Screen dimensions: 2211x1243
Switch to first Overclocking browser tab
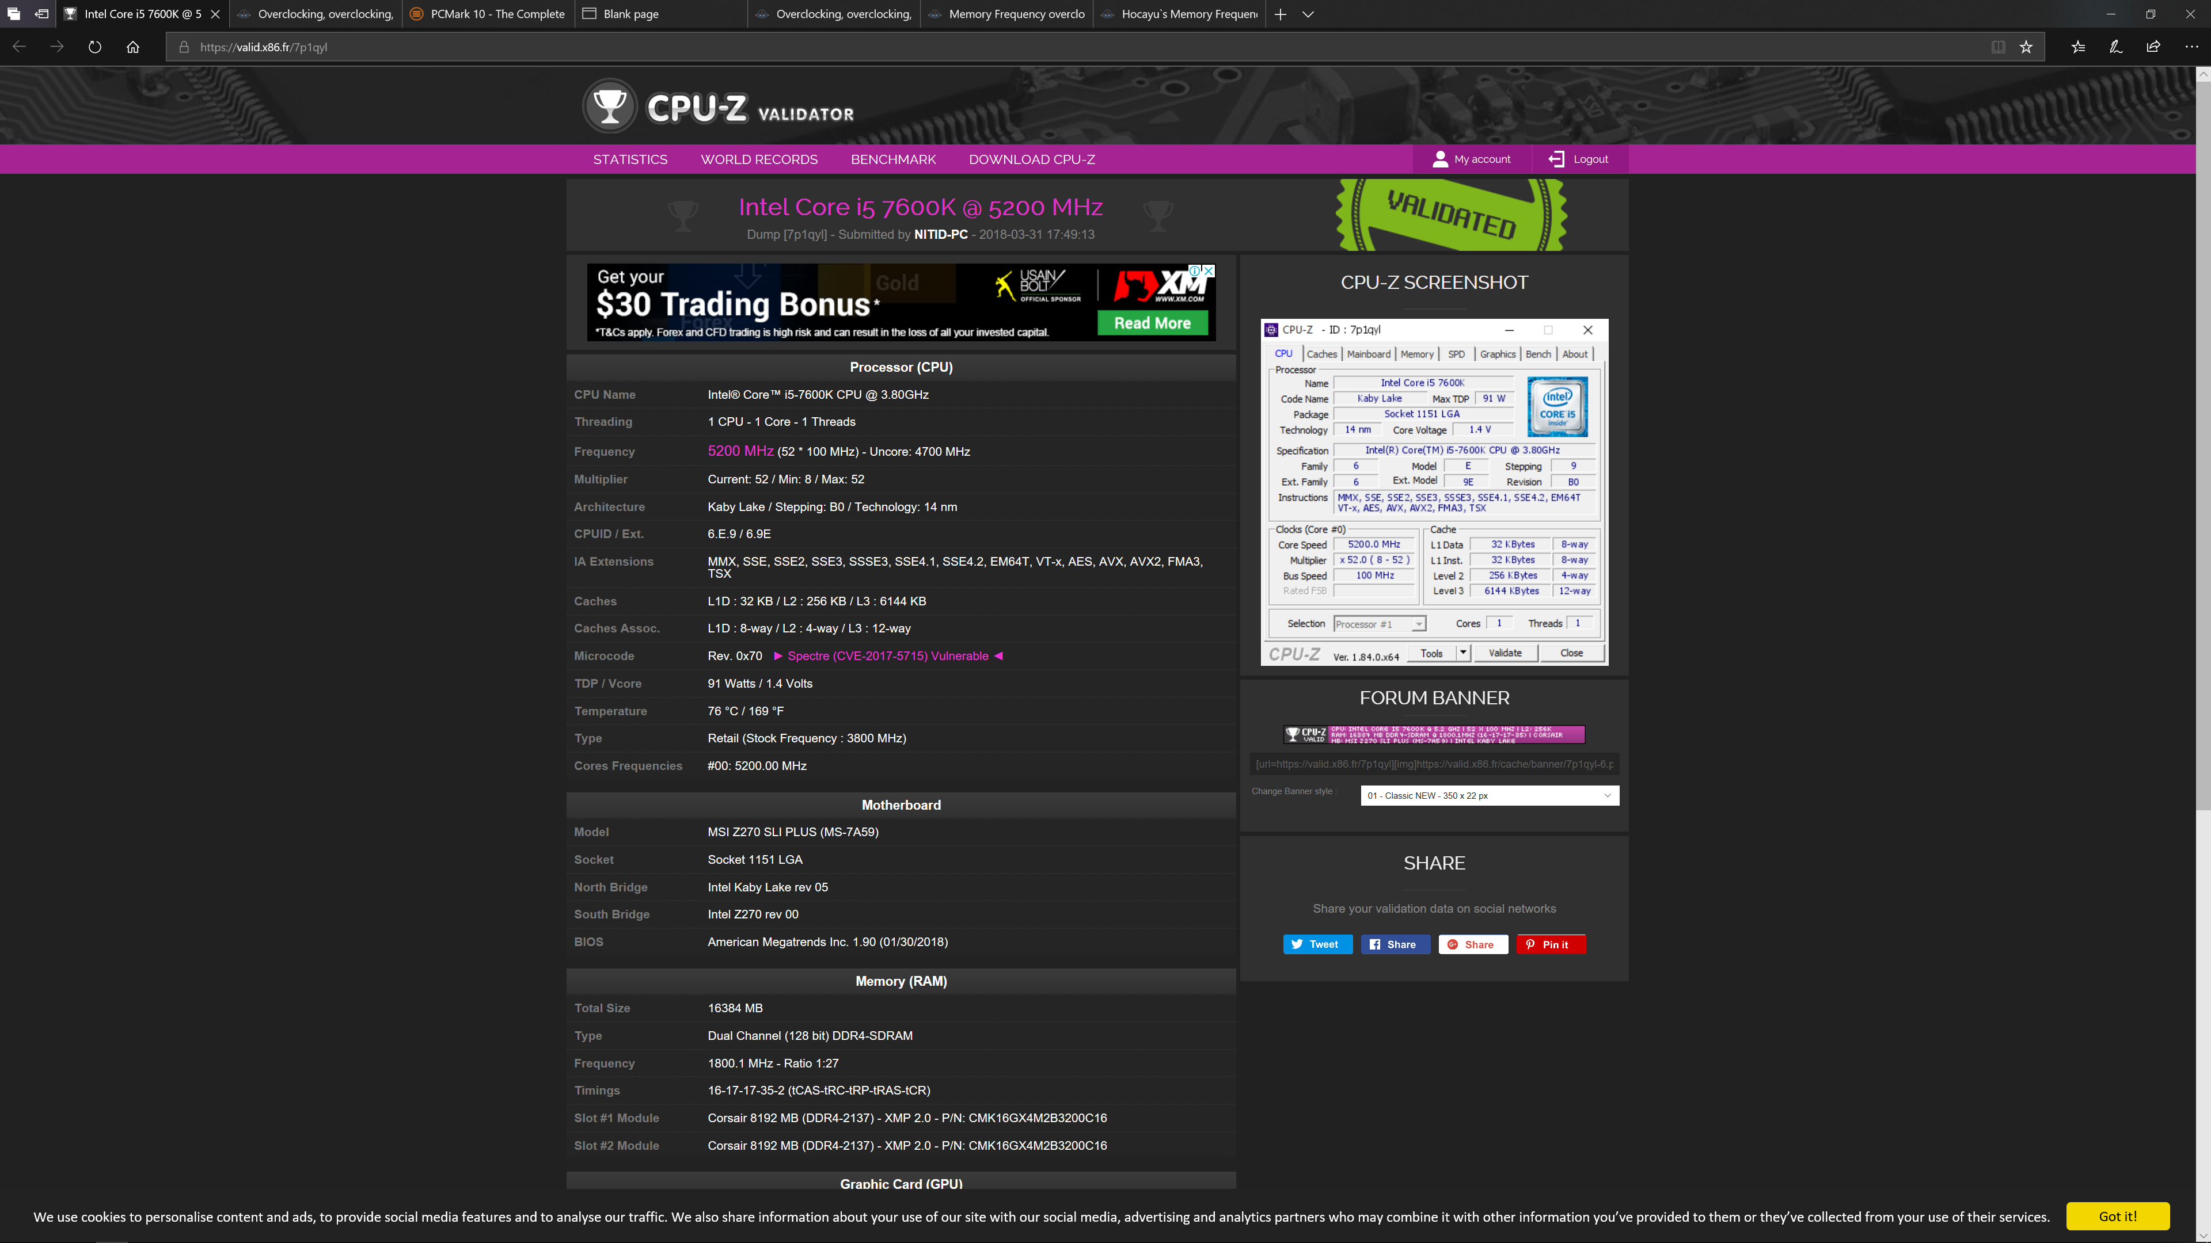pos(315,14)
